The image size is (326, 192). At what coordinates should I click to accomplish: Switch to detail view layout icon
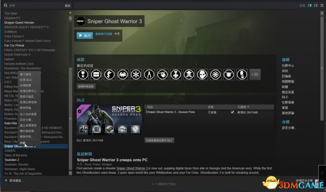tap(310, 6)
